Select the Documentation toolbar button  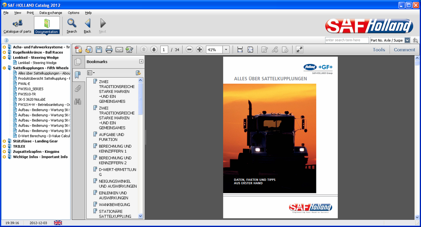(47, 26)
